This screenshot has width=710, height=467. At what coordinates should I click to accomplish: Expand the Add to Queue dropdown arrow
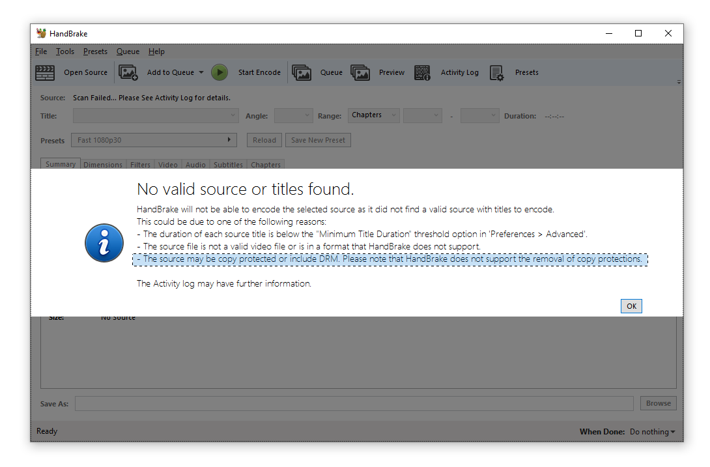[201, 72]
